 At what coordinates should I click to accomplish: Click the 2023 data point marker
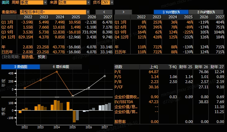tap(40, 80)
